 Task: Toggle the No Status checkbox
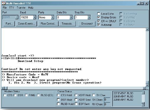[121, 25]
